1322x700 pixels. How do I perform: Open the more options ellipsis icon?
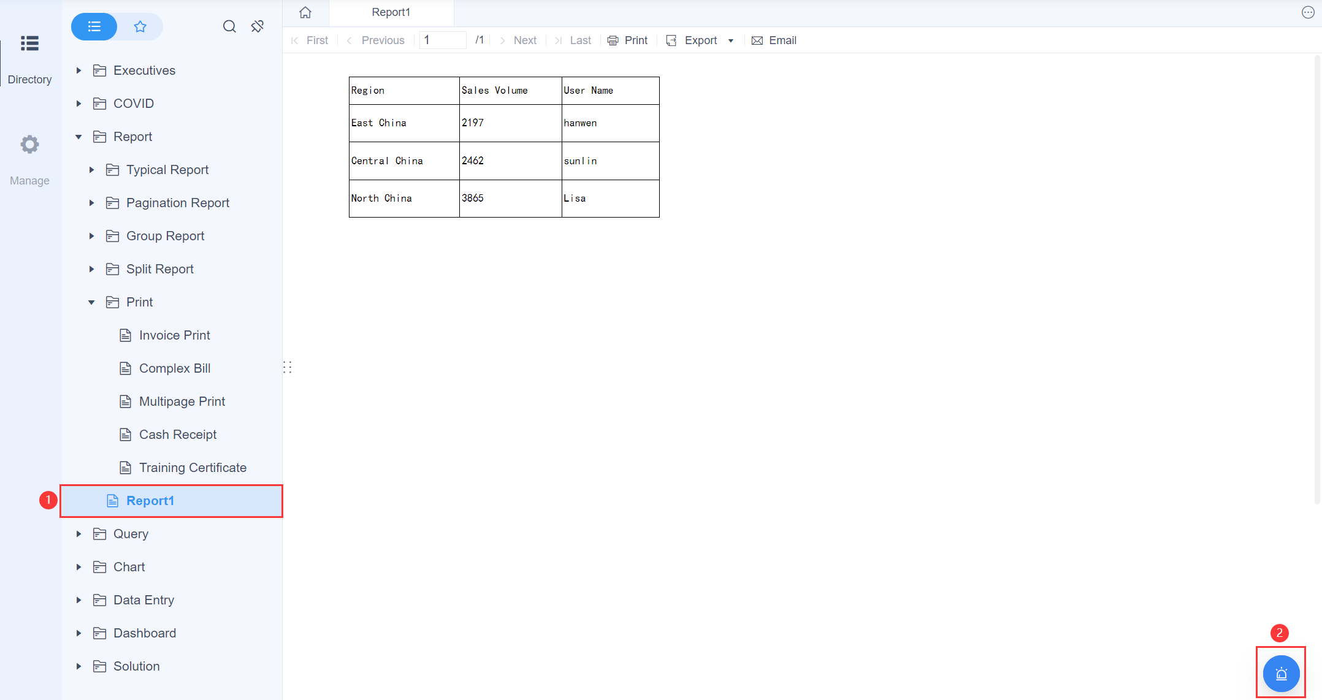tap(1307, 12)
